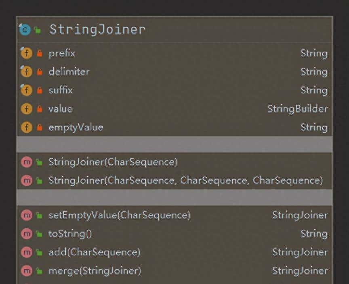The image size is (349, 284).
Task: Select the StringJoiner class title
Action: pos(97,30)
